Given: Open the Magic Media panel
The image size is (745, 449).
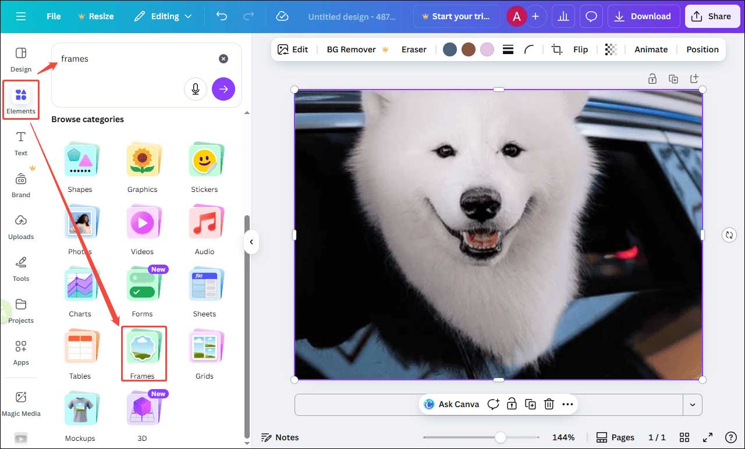Looking at the screenshot, I should pos(22,404).
